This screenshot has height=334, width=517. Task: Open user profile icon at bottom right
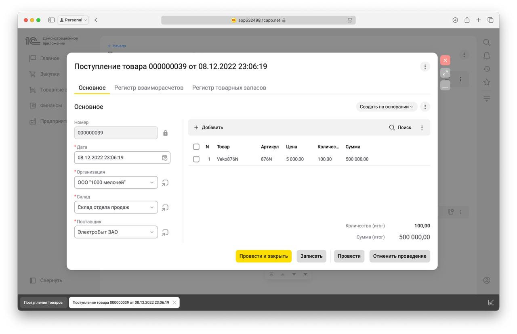(487, 280)
